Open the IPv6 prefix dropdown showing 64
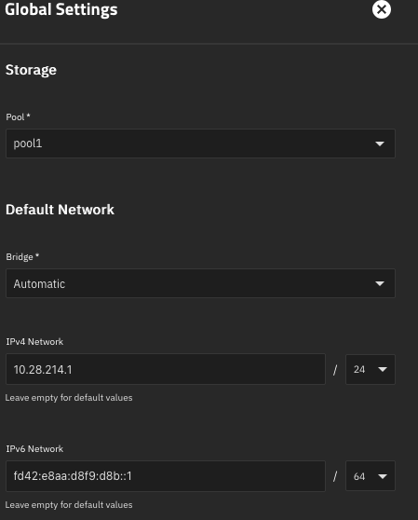Viewport: 418px width, 520px height. pos(371,476)
